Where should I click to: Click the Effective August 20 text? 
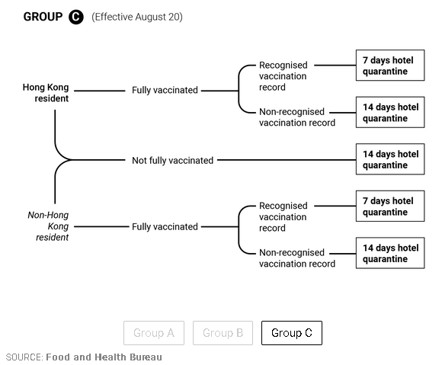click(137, 17)
